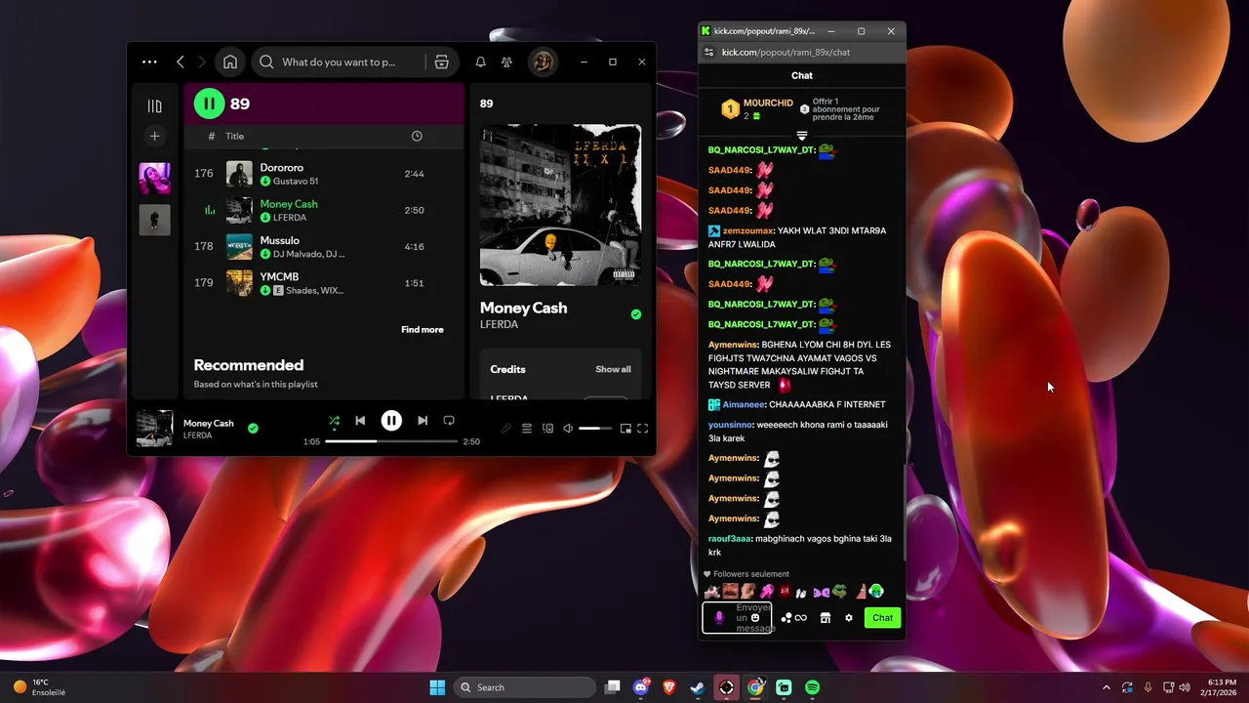
Task: Pause playlist 89 with green header button
Action: [209, 103]
